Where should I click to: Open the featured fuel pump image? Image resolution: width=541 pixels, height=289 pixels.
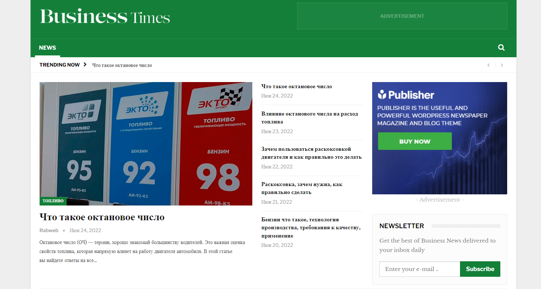[146, 144]
